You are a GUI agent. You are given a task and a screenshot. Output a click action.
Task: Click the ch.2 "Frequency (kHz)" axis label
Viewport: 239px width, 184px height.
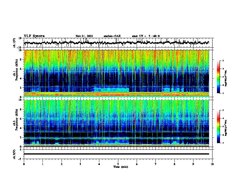coord(17,120)
